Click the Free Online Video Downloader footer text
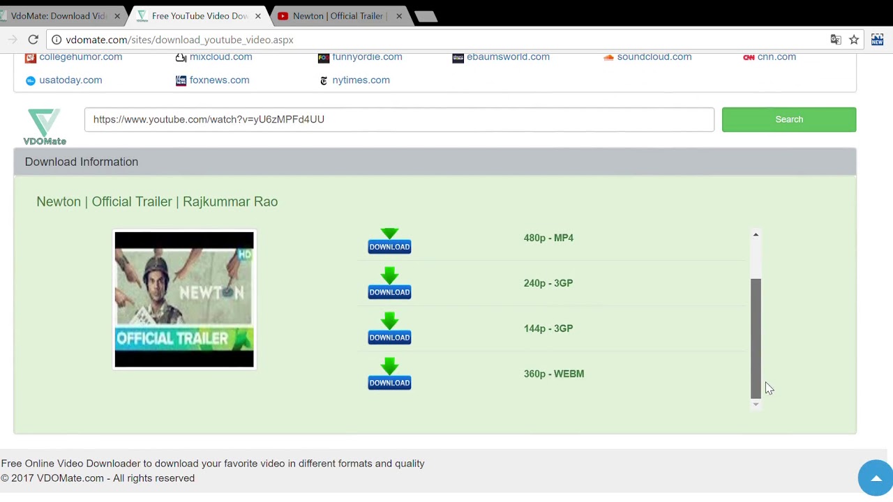 tap(213, 464)
